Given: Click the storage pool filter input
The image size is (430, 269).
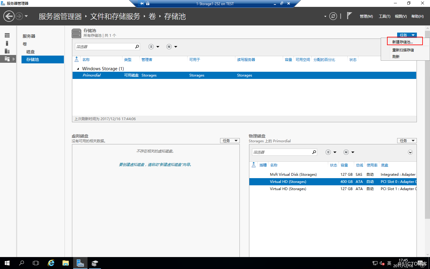Looking at the screenshot, I should point(105,47).
